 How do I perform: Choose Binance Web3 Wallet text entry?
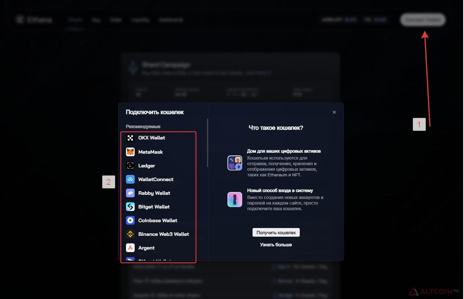[164, 234]
